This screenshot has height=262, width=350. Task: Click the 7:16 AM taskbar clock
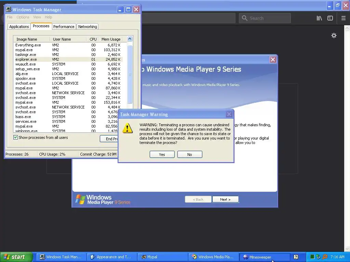tap(337, 257)
